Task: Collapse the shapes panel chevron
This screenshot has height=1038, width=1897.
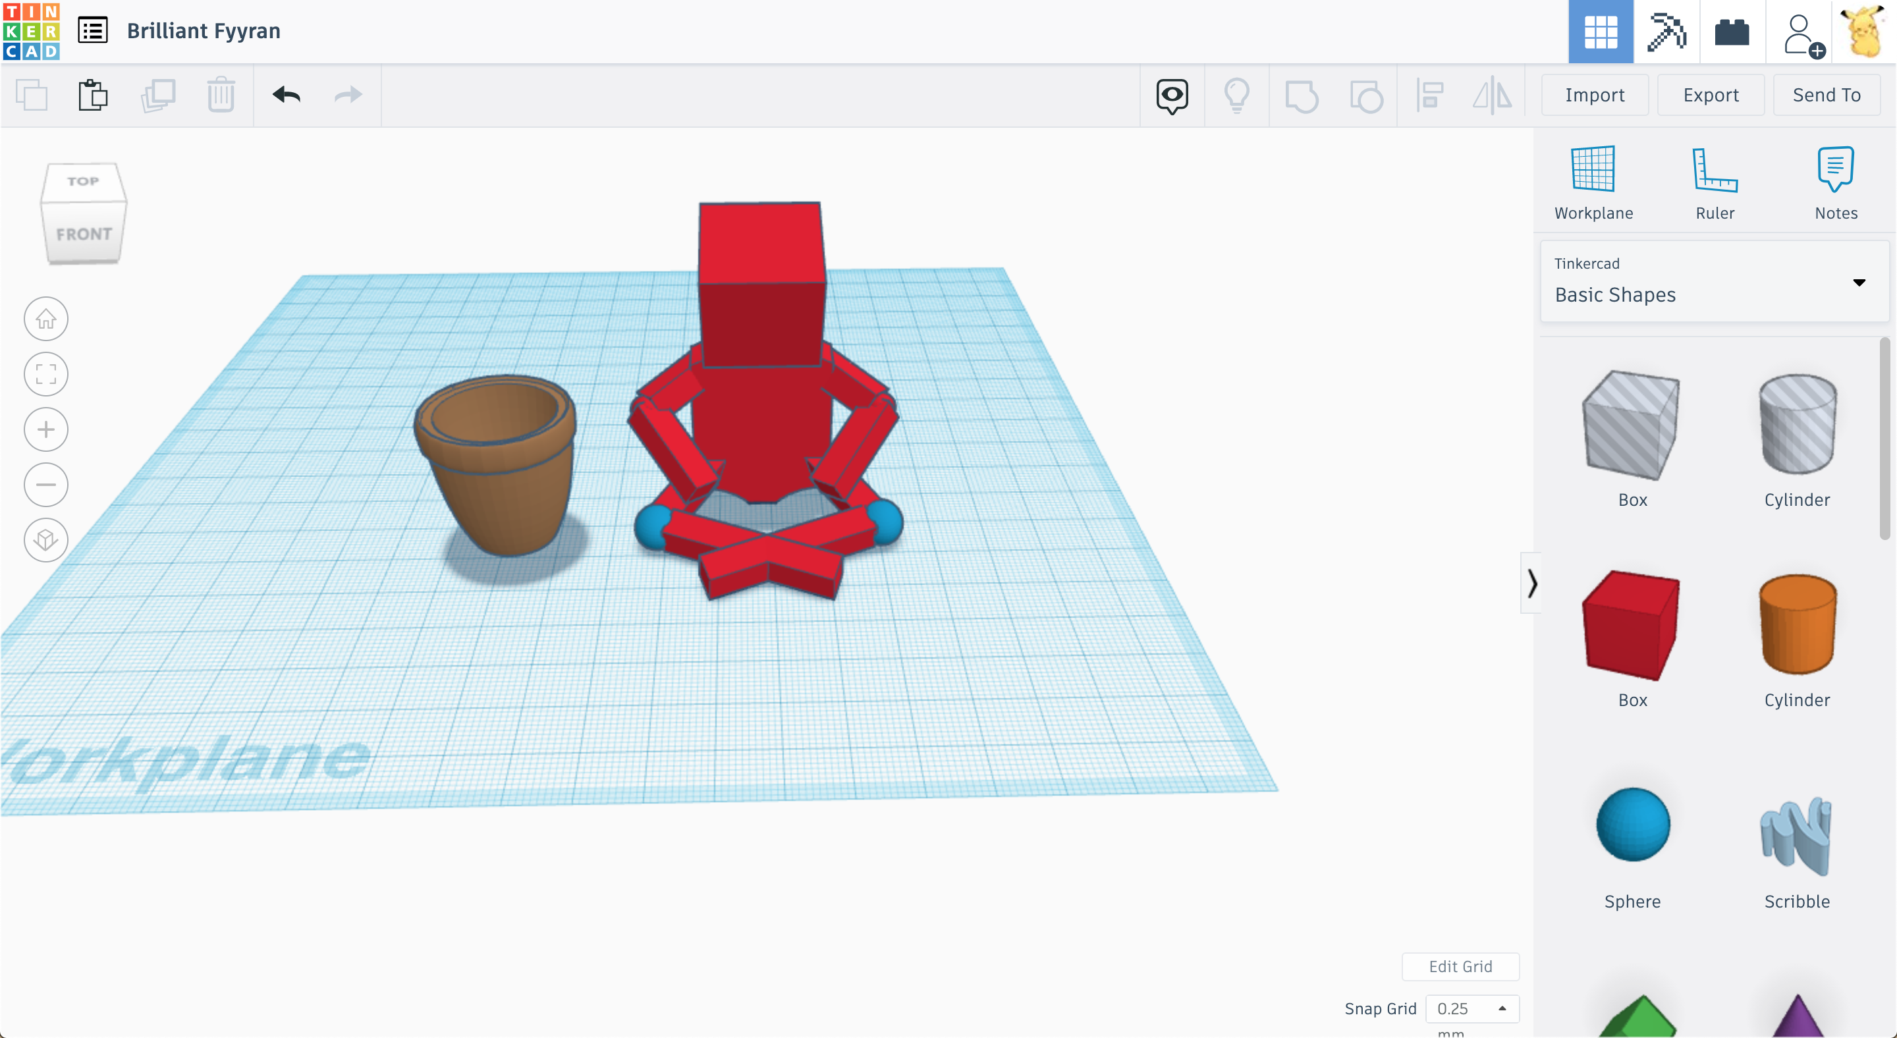Action: tap(1531, 583)
